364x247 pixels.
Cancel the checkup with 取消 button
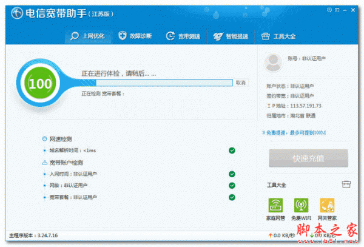pyautogui.click(x=240, y=83)
